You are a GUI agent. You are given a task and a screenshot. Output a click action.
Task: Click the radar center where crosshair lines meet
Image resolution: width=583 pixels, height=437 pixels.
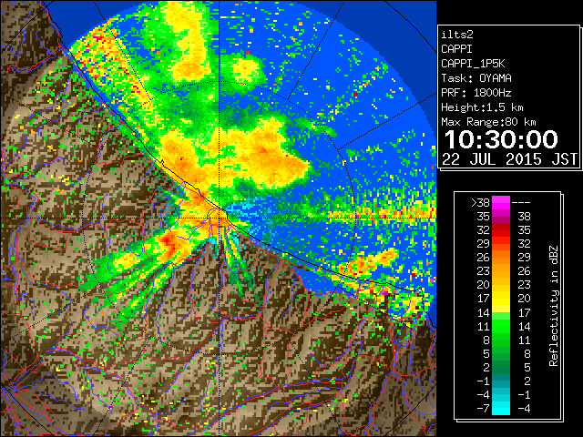[x=220, y=218]
